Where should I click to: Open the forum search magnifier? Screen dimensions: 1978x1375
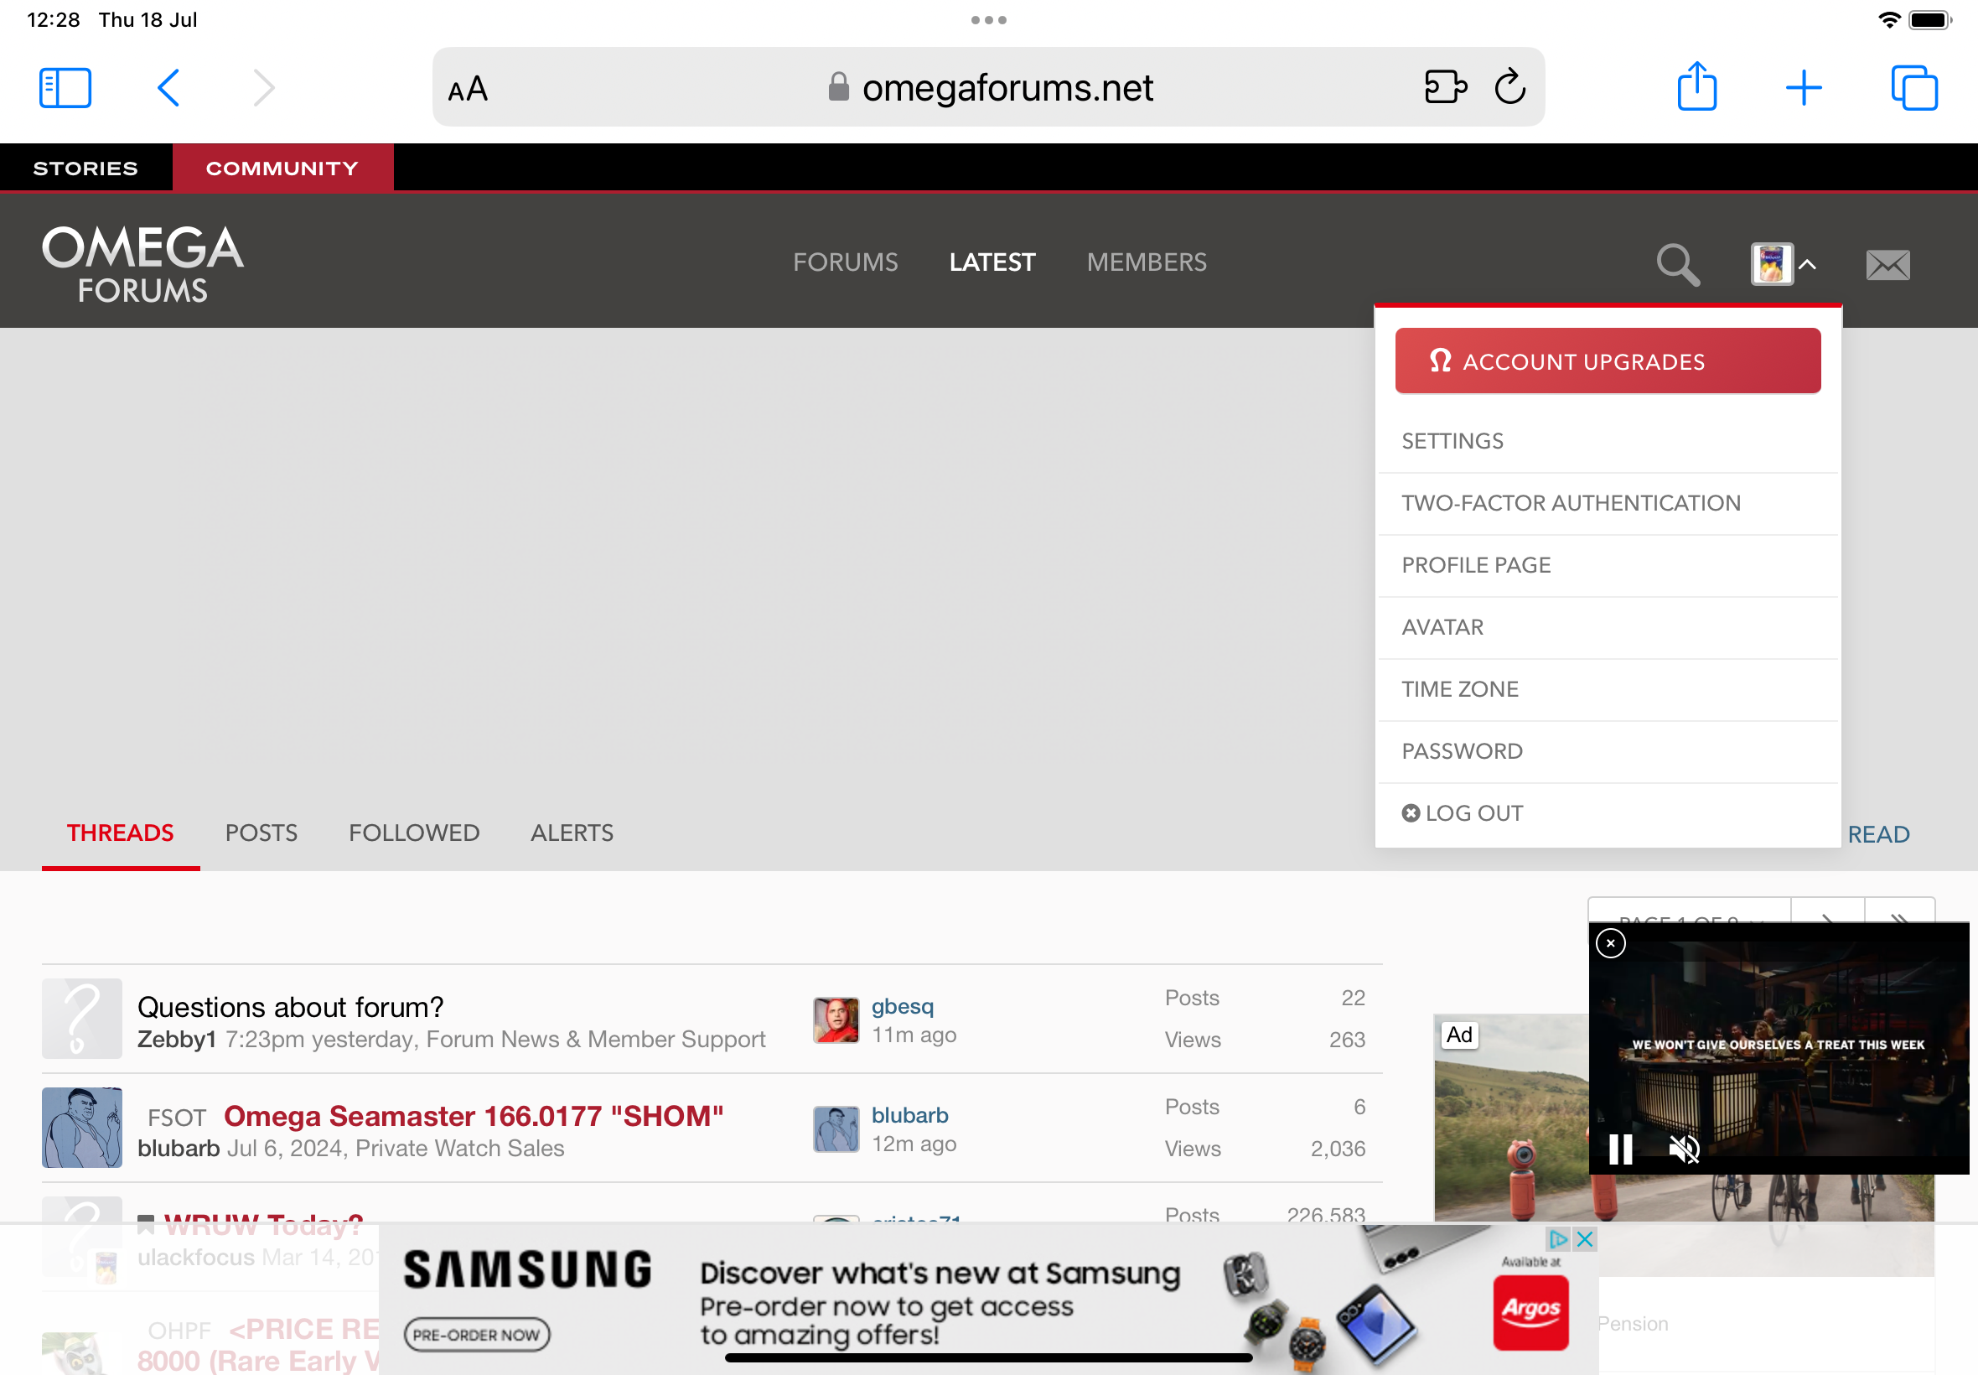point(1676,264)
